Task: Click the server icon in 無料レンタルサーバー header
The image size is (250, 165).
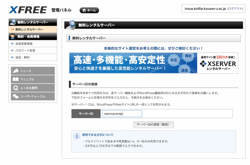Action: click(71, 24)
